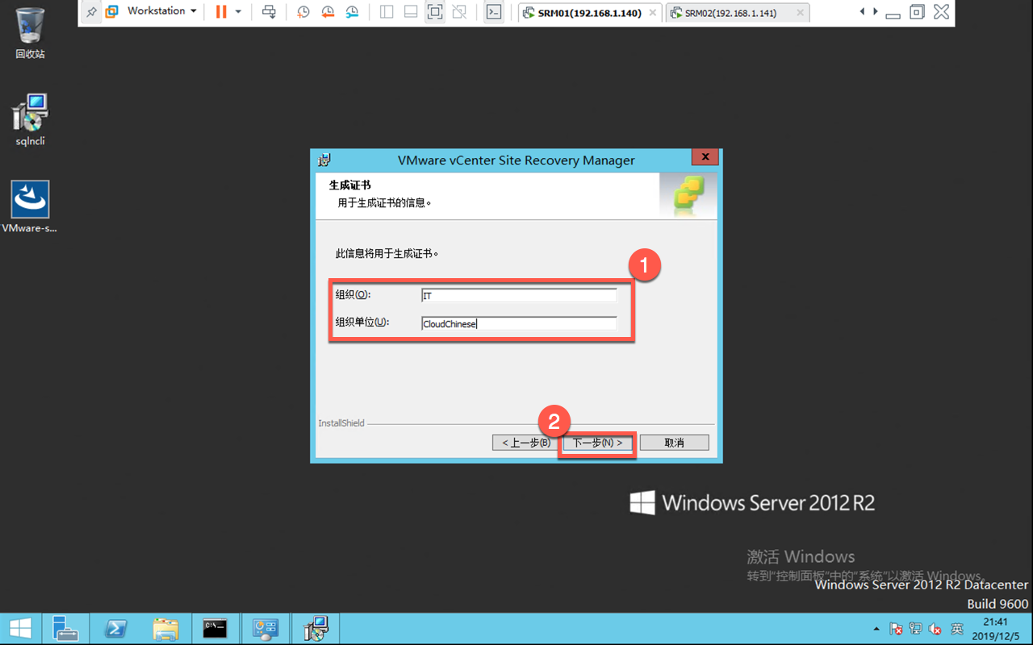Close the SRM02 tab
Screen dimensions: 1033x645
pyautogui.click(x=801, y=13)
